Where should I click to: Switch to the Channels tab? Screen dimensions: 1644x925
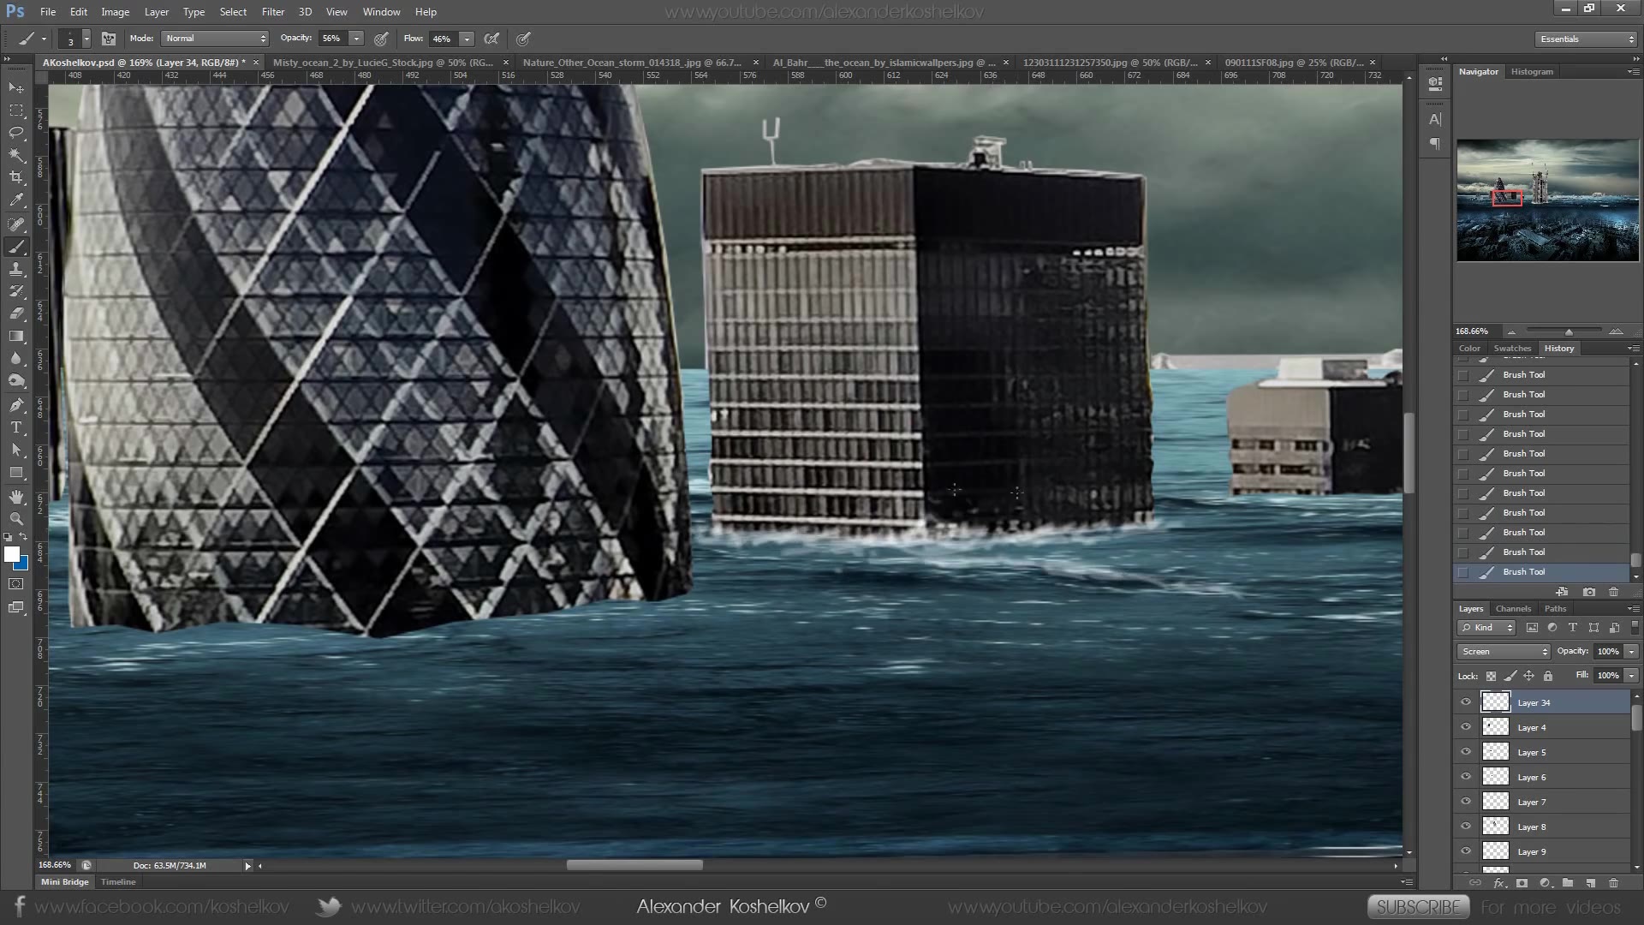tap(1513, 608)
